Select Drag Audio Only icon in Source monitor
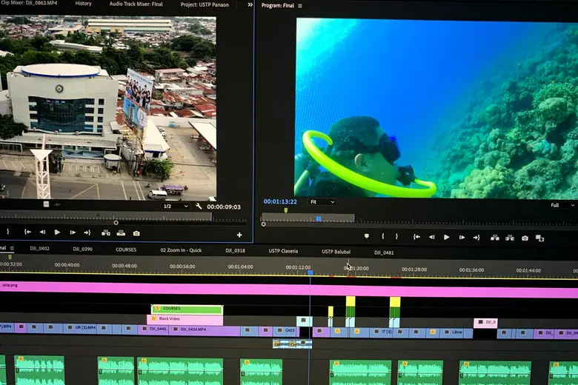This screenshot has width=578, height=385. pos(58,204)
